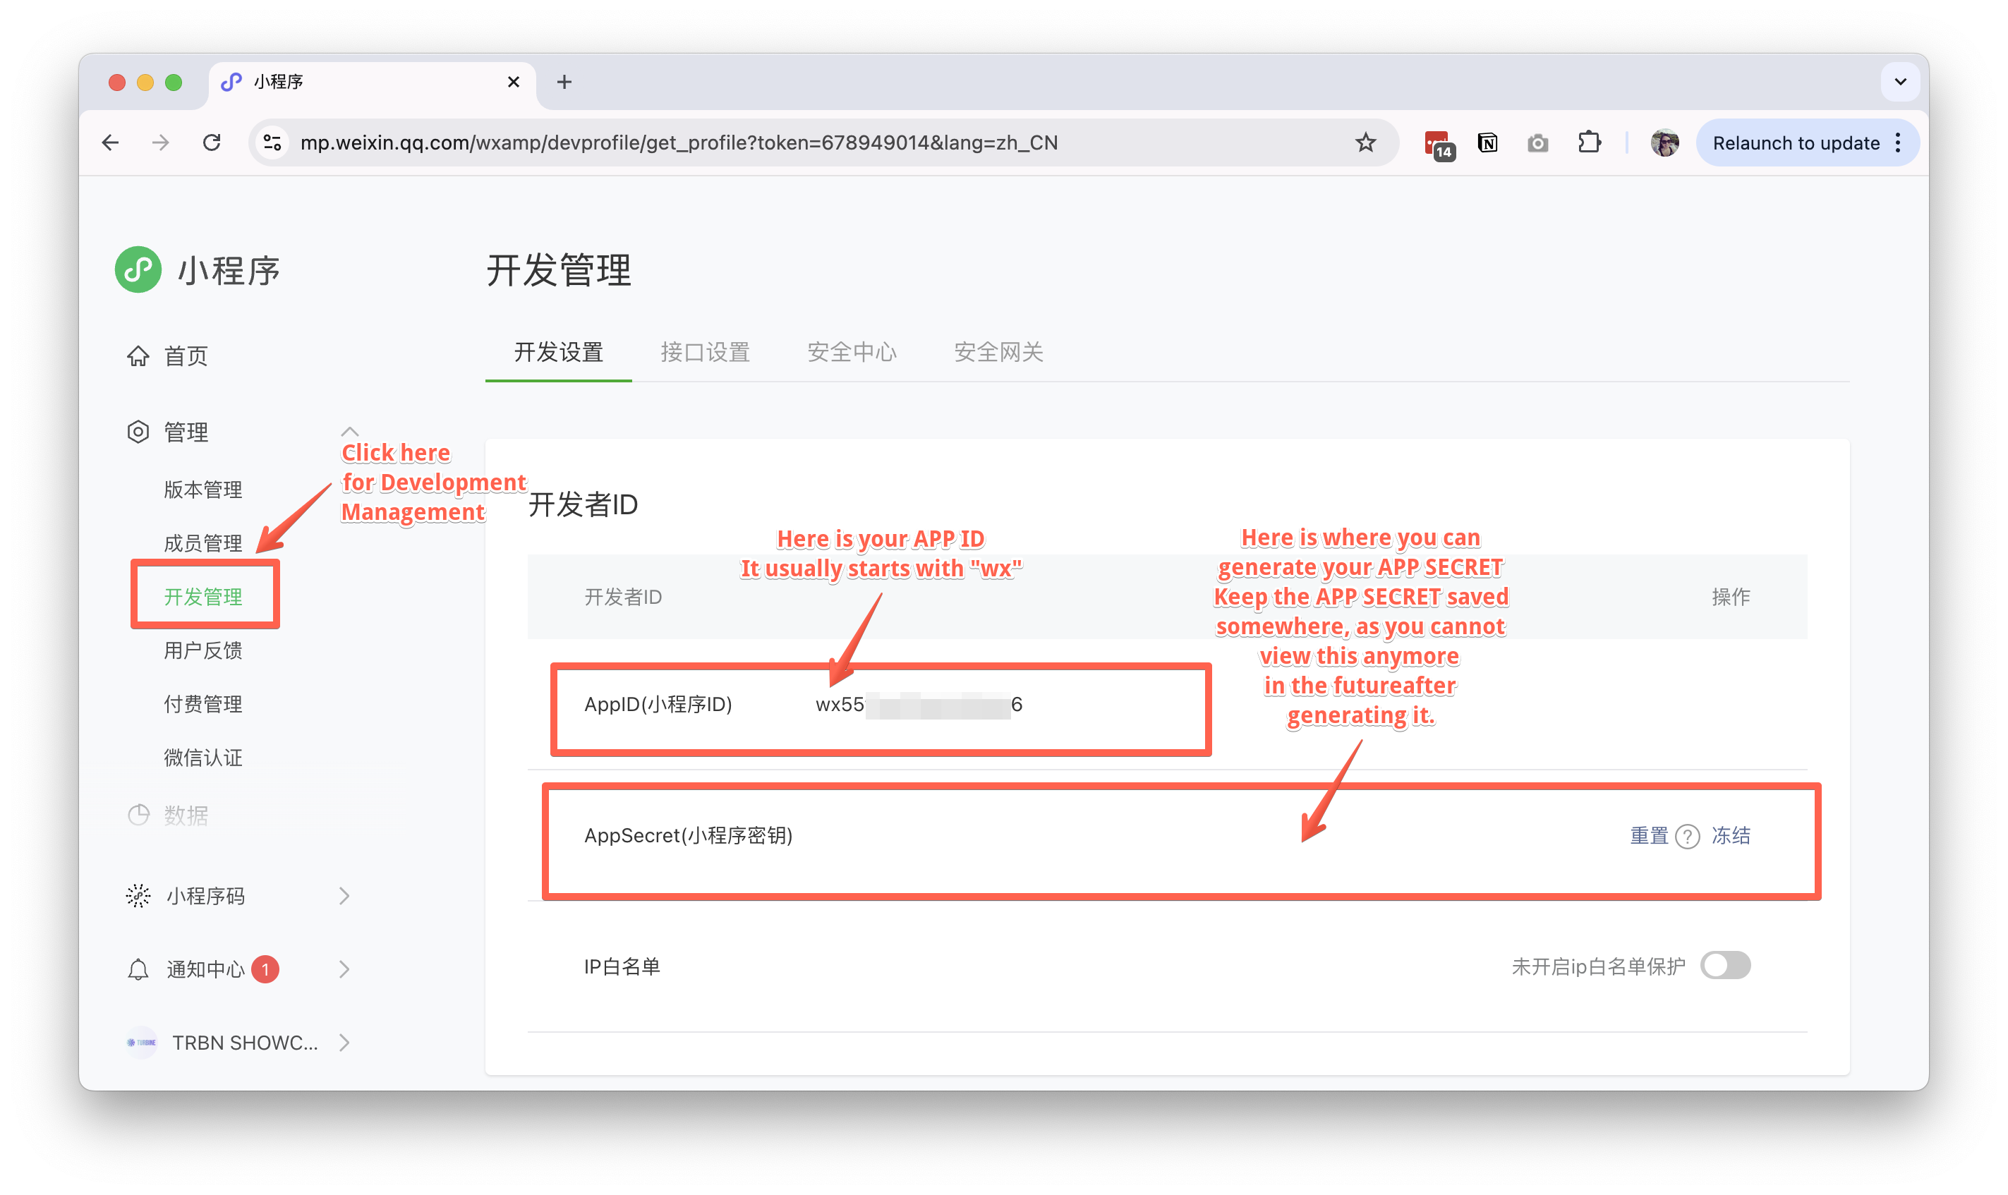2008x1195 pixels.
Task: Switch to the 安全中心 tab
Action: pyautogui.click(x=852, y=353)
